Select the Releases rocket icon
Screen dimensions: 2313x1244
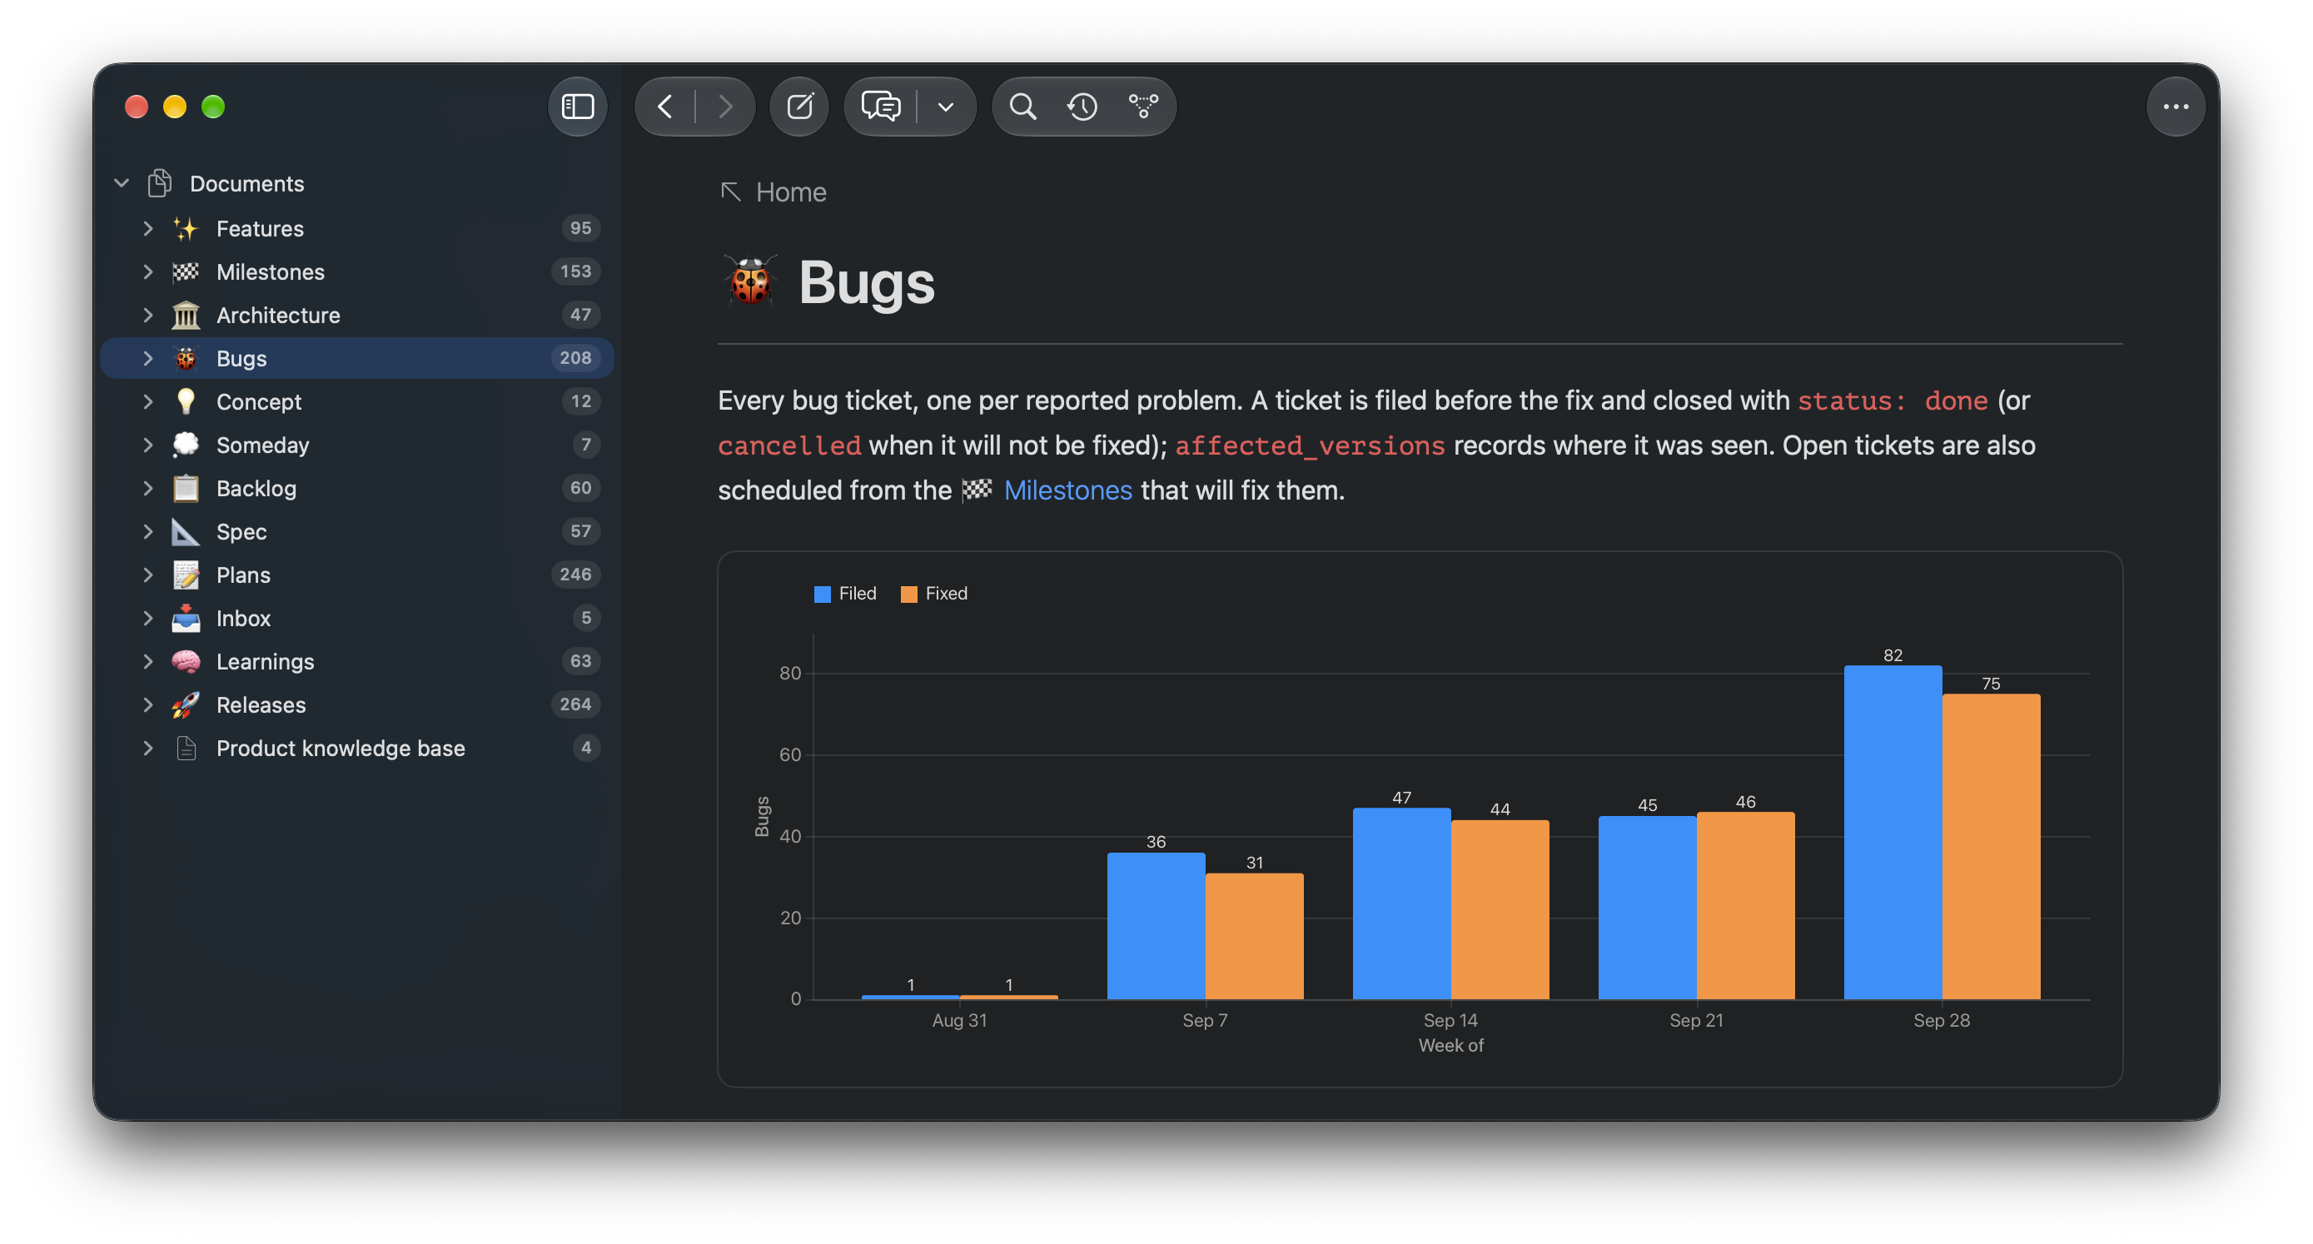click(x=186, y=704)
